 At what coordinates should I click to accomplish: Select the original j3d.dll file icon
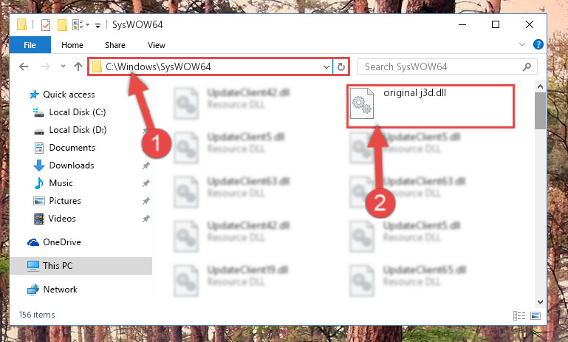[x=362, y=103]
